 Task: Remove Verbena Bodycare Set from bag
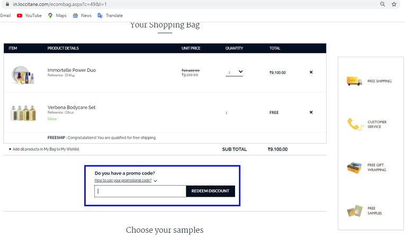pyautogui.click(x=311, y=112)
